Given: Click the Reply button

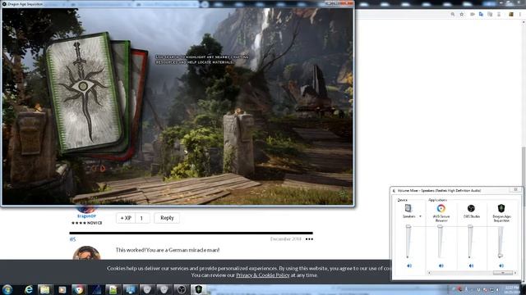Looking at the screenshot, I should pos(167,218).
